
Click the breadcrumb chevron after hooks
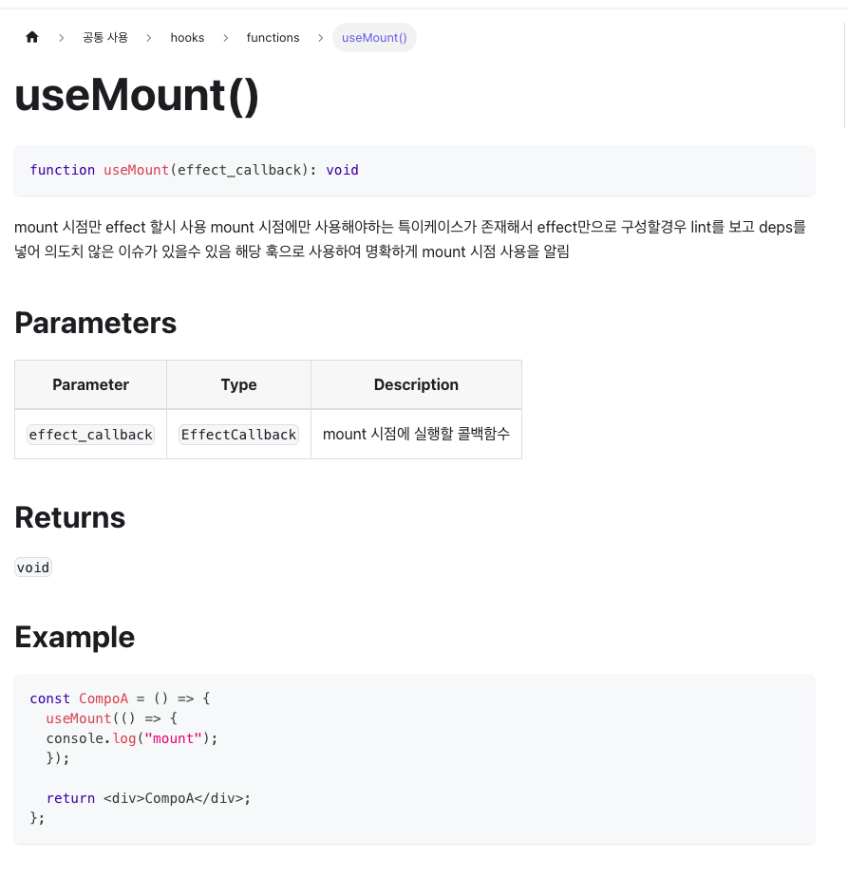[226, 38]
